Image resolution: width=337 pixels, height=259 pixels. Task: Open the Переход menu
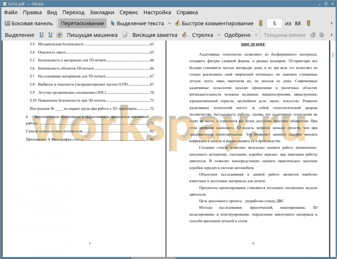(73, 12)
